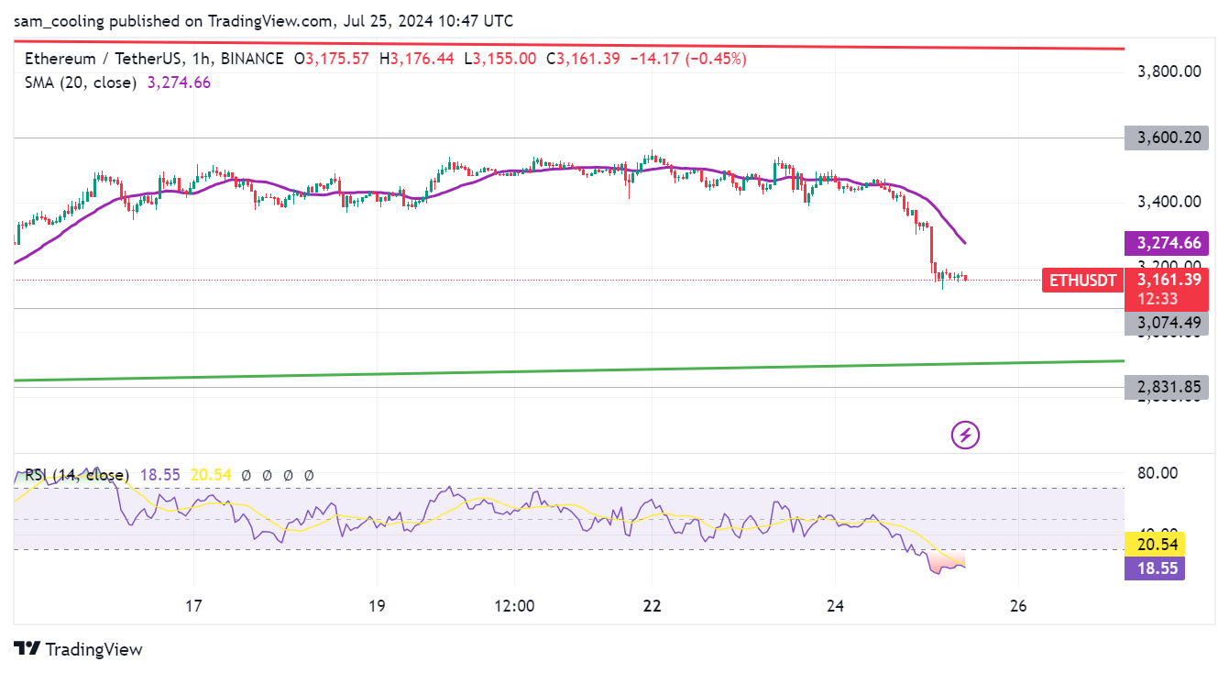
Task: Click the 12:00 time axis label
Action: [514, 606]
